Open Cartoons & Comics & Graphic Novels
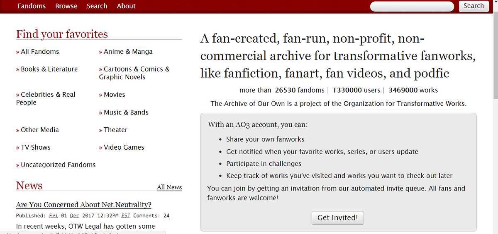 point(134,73)
